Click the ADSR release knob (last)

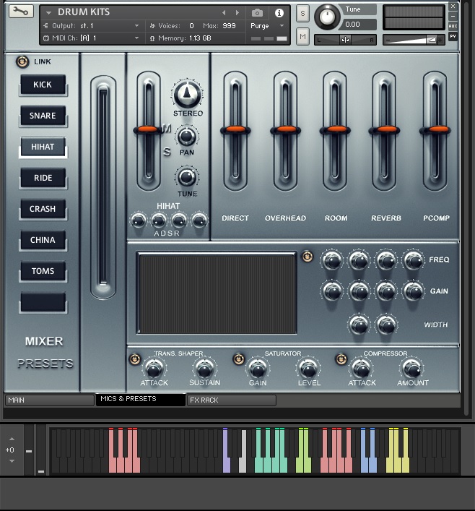pos(199,220)
